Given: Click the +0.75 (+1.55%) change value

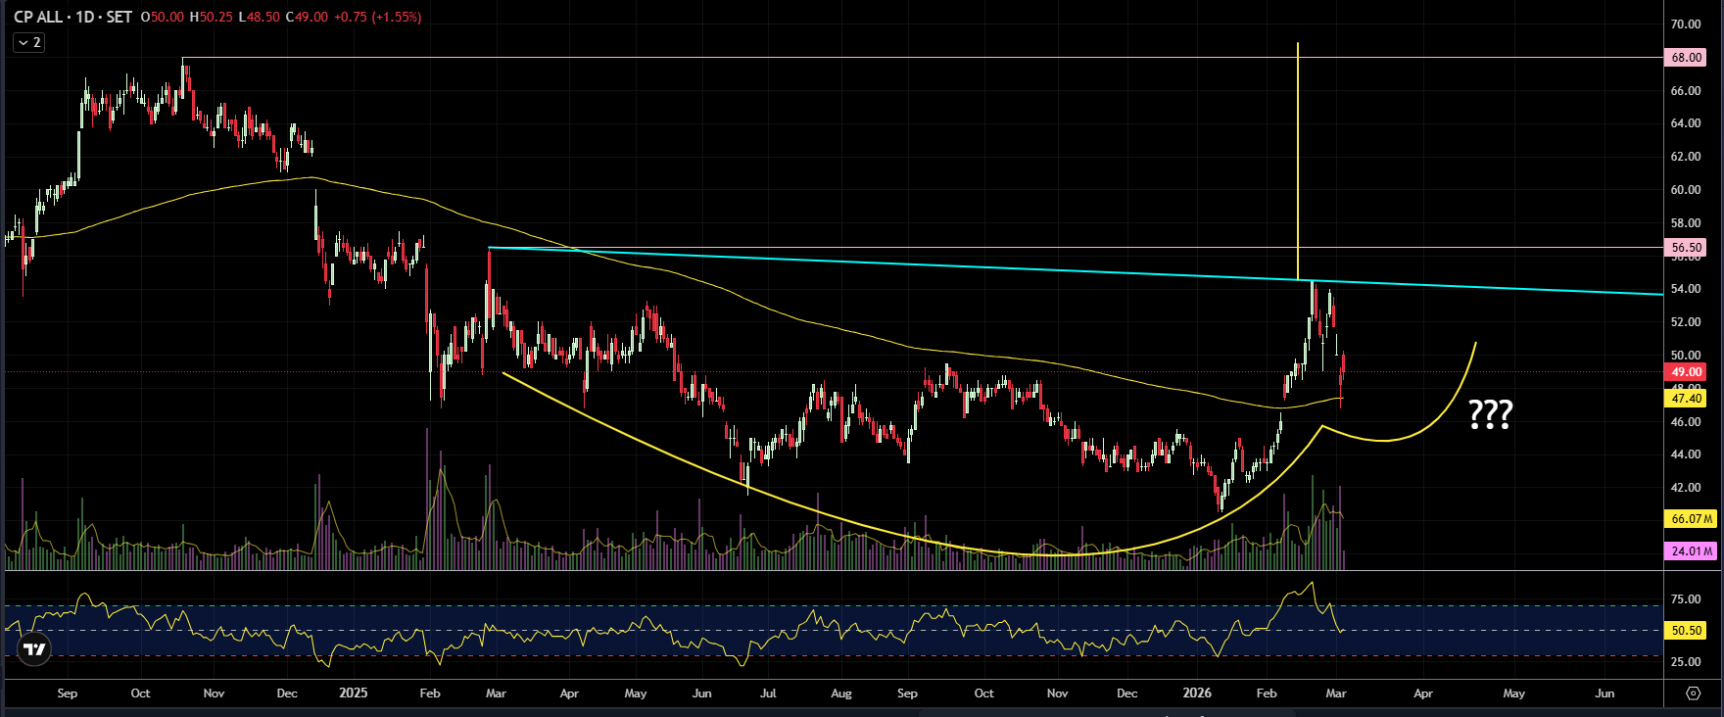Looking at the screenshot, I should coord(377,17).
